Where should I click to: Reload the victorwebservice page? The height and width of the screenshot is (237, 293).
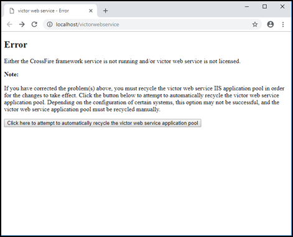pos(34,24)
